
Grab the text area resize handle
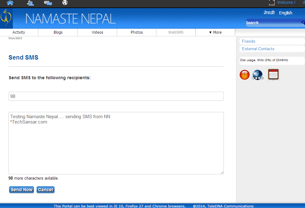point(222,172)
